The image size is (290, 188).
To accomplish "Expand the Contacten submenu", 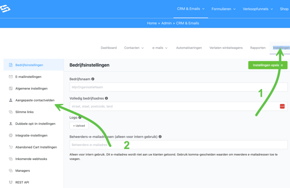I will pyautogui.click(x=134, y=48).
